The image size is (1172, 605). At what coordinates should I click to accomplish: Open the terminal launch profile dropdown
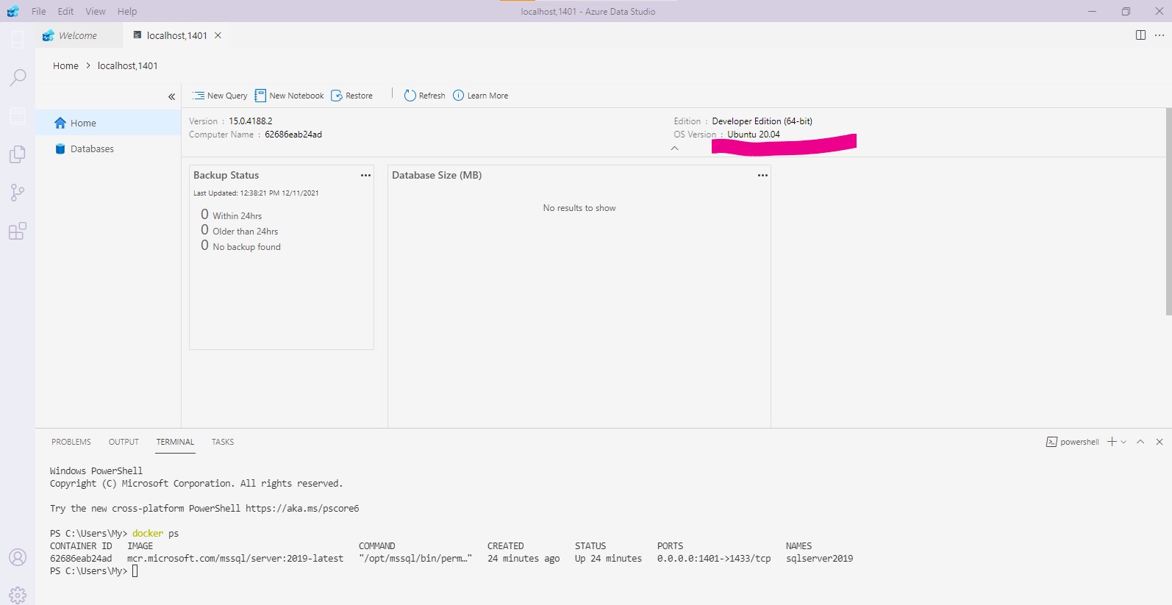1123,442
